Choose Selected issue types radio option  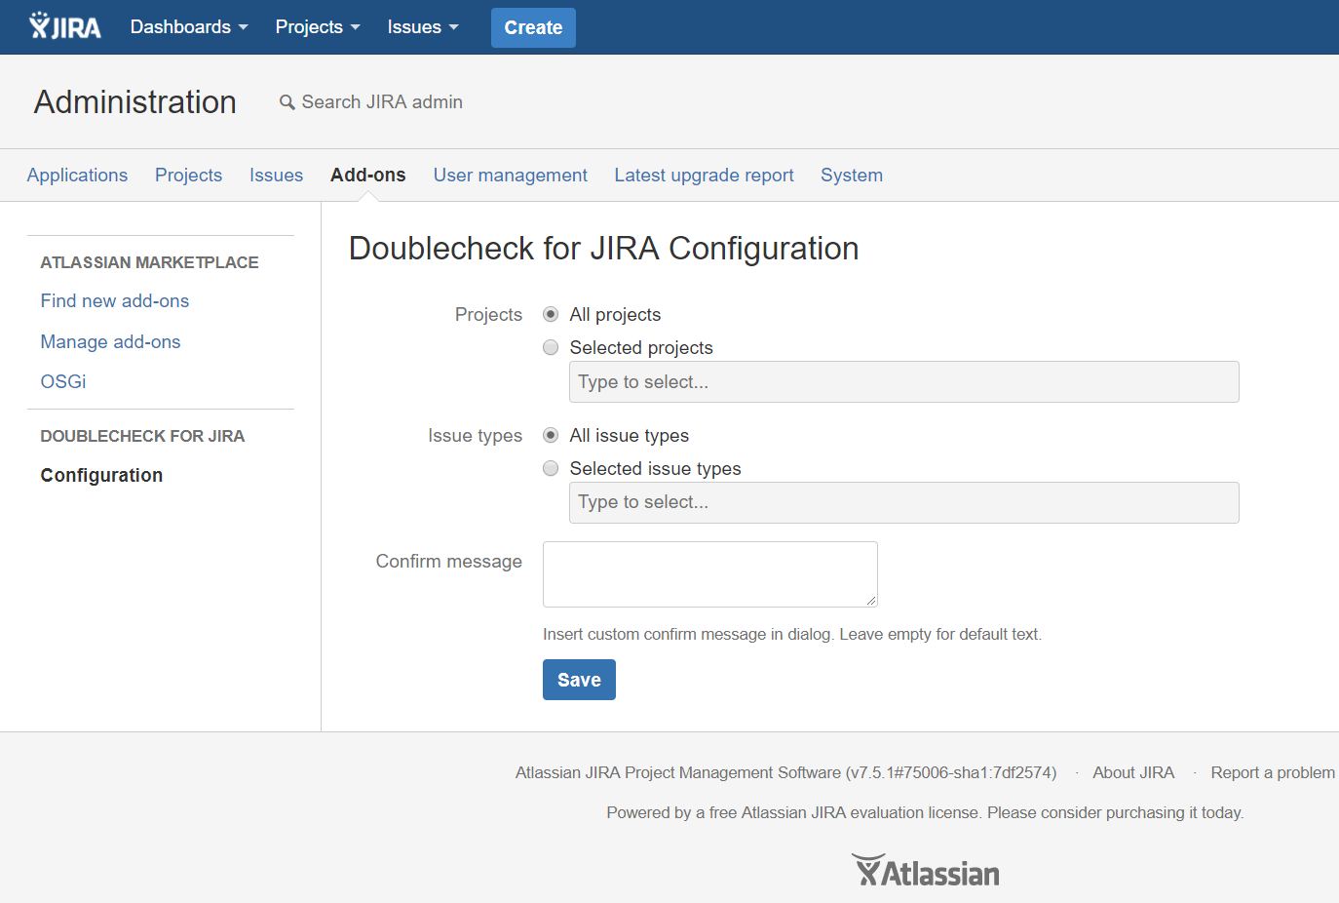point(551,468)
